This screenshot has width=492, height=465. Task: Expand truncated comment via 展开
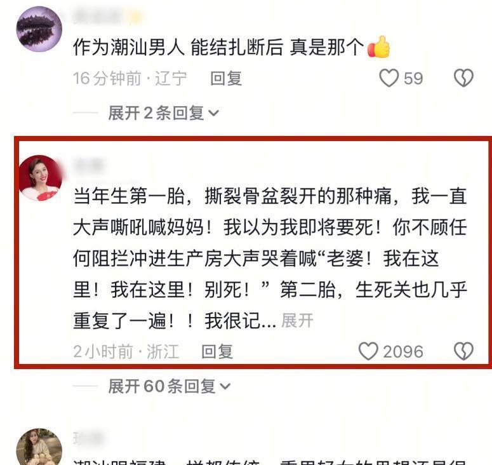297,321
